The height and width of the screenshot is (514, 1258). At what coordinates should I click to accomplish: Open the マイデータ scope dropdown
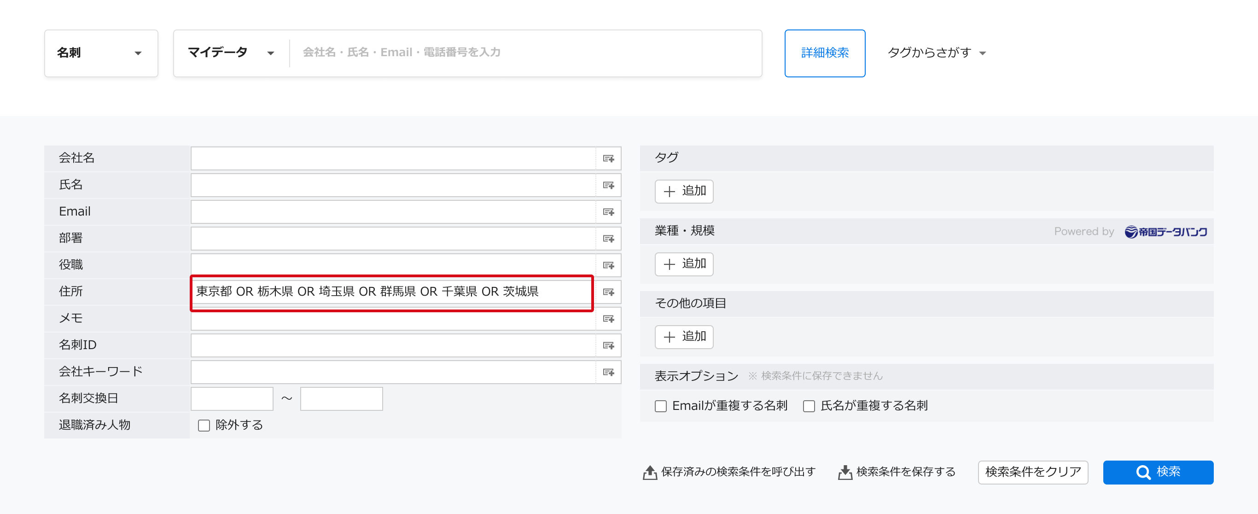click(232, 53)
